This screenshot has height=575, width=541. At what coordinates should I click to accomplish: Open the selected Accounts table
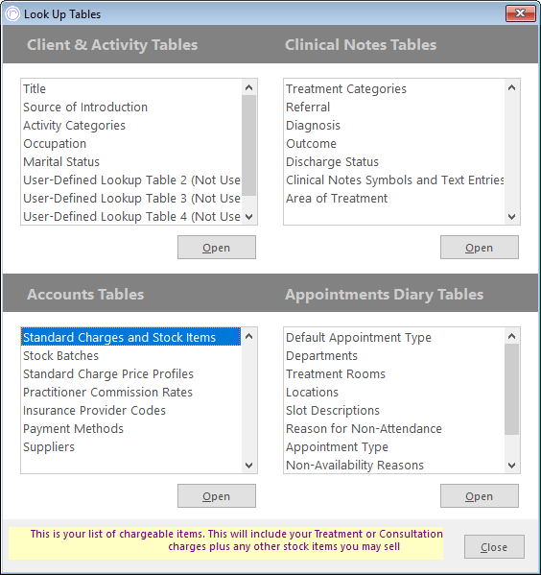coord(217,496)
